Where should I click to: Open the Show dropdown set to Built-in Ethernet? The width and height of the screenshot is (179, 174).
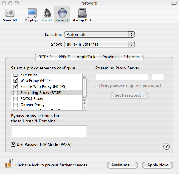pyautogui.click(x=99, y=44)
